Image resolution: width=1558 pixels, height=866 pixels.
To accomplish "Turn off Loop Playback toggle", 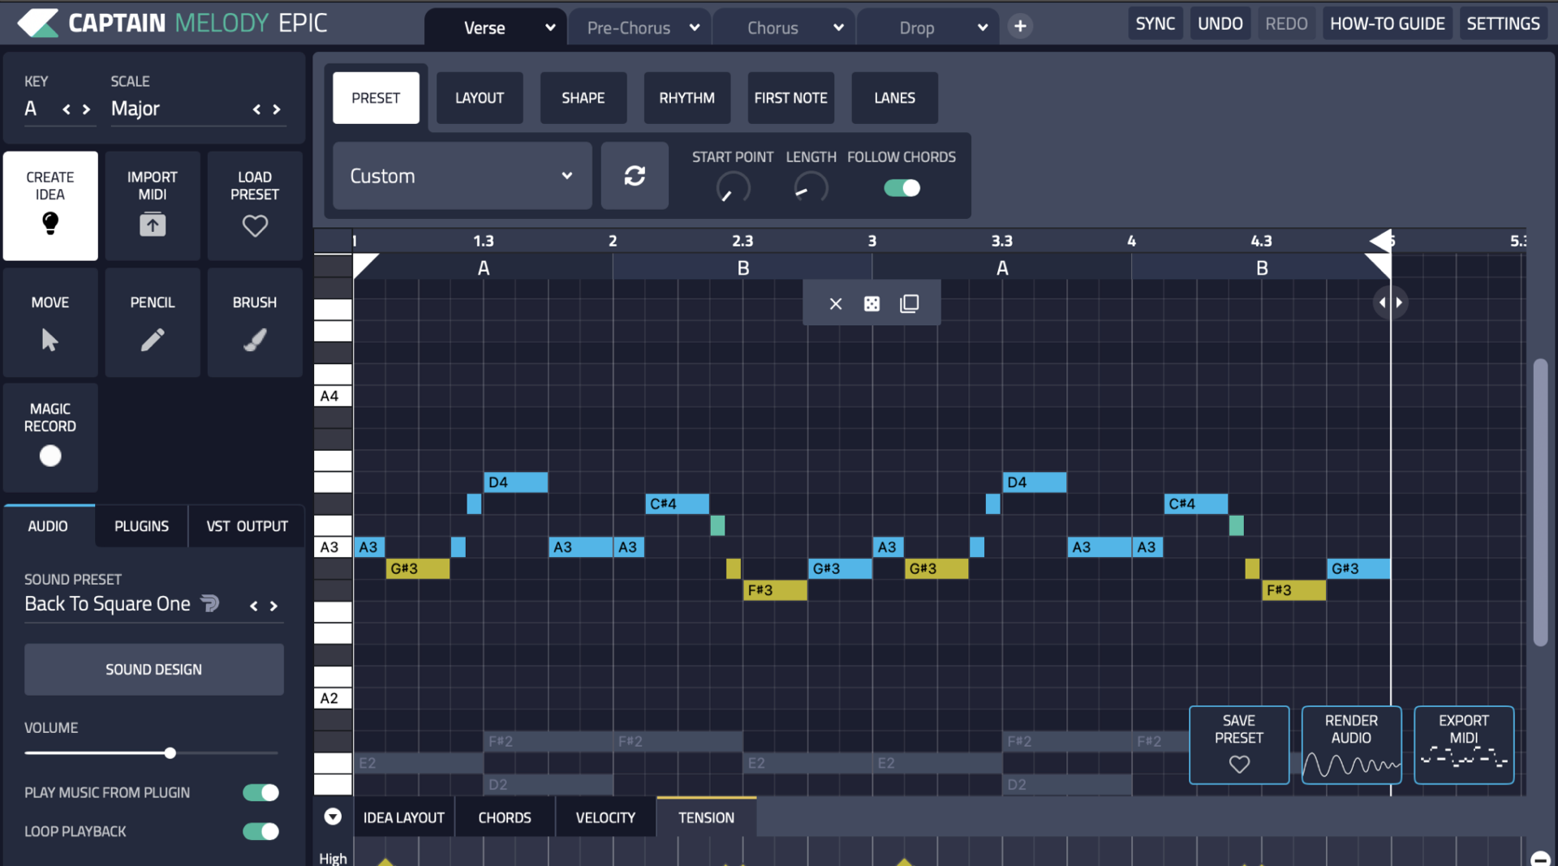I will (260, 831).
